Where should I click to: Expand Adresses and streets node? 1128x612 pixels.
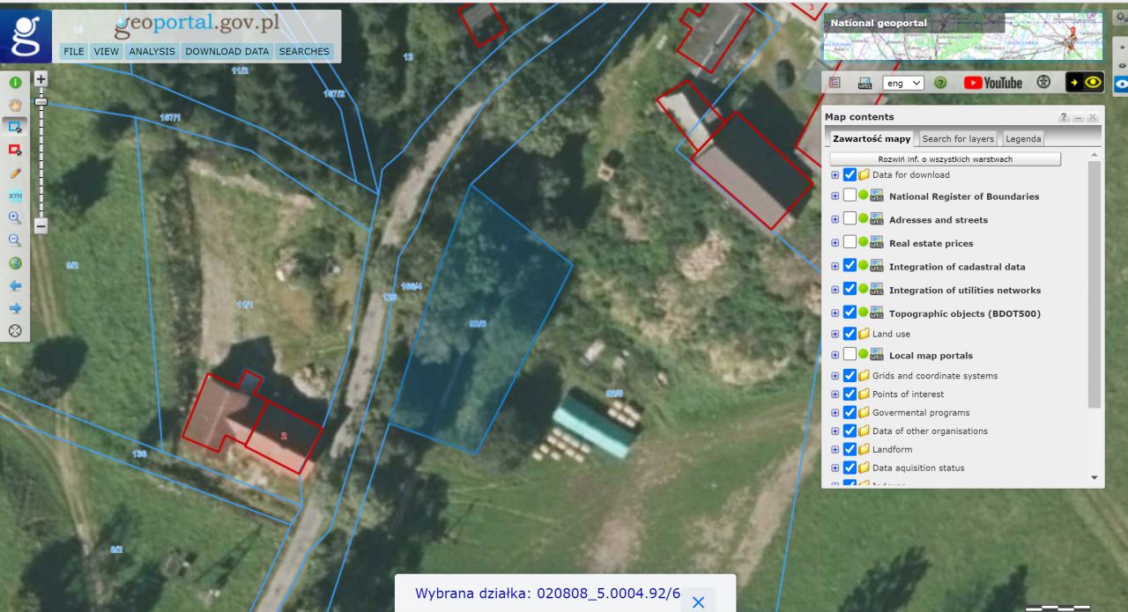point(835,218)
